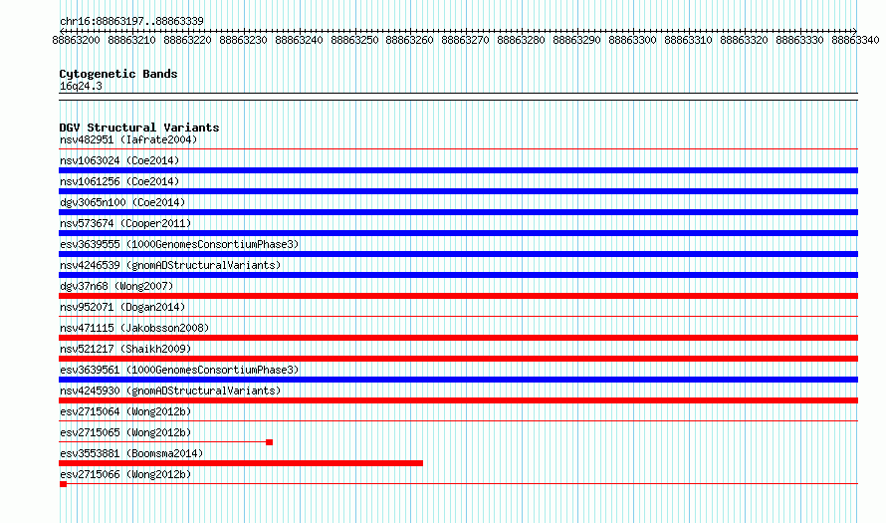This screenshot has width=886, height=523.
Task: Click the blue bar under dgv3065n100
Action: (x=458, y=212)
